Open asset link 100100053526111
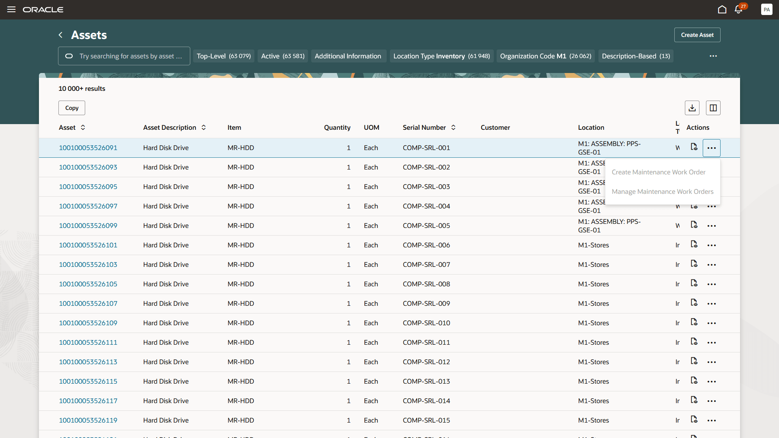The width and height of the screenshot is (779, 438). 88,342
